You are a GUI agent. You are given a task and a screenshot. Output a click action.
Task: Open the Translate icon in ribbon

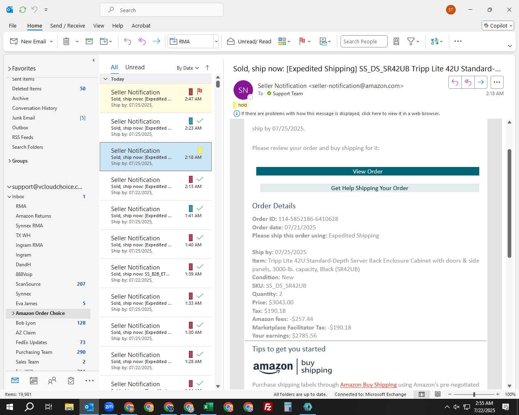[435, 41]
